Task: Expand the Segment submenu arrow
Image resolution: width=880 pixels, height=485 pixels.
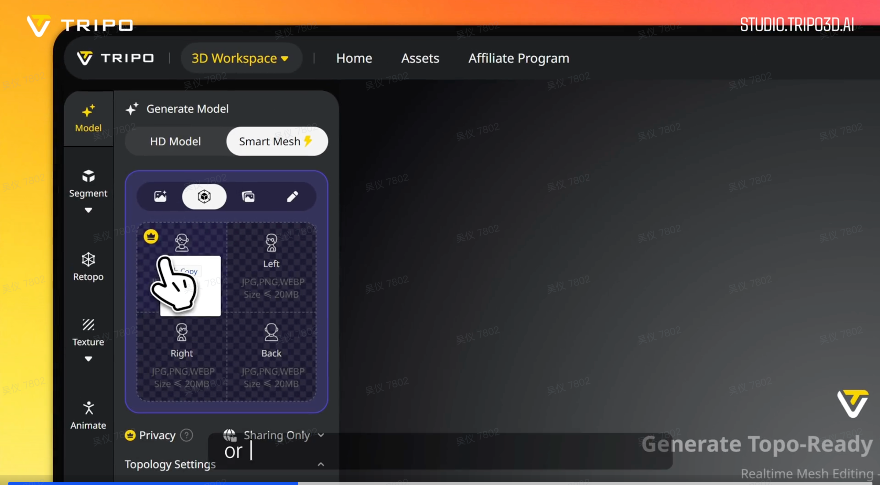Action: pyautogui.click(x=88, y=210)
